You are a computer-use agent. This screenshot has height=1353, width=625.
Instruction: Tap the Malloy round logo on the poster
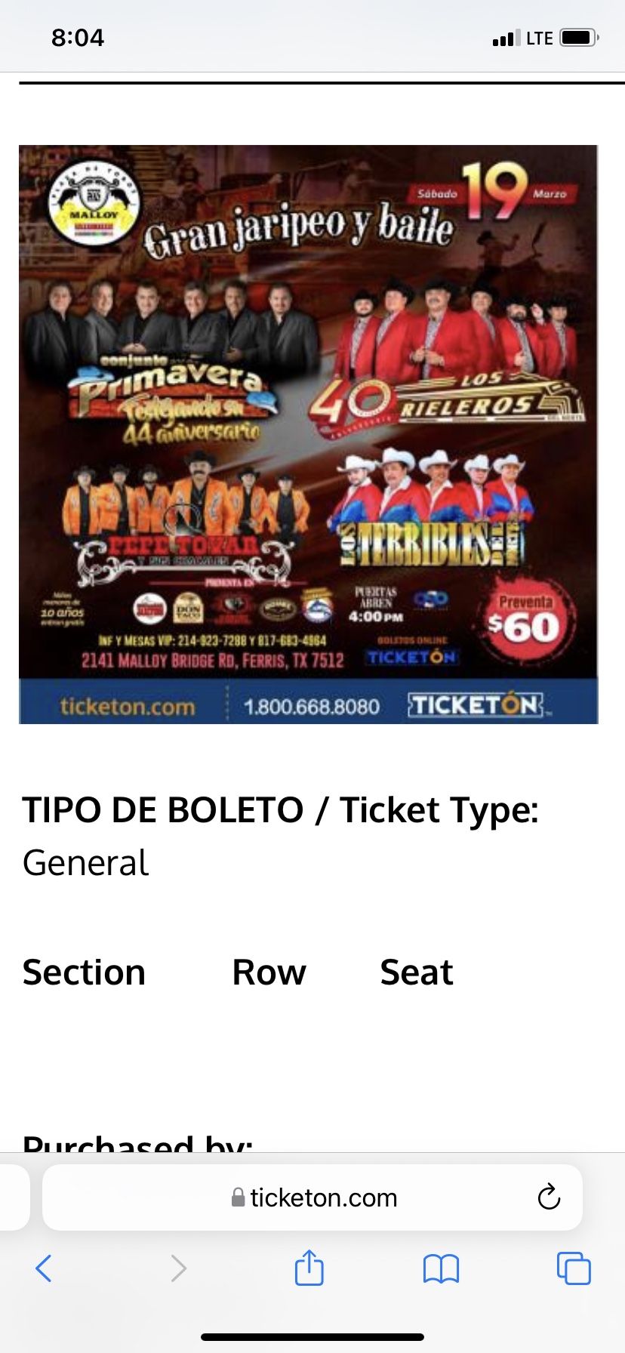pyautogui.click(x=94, y=202)
